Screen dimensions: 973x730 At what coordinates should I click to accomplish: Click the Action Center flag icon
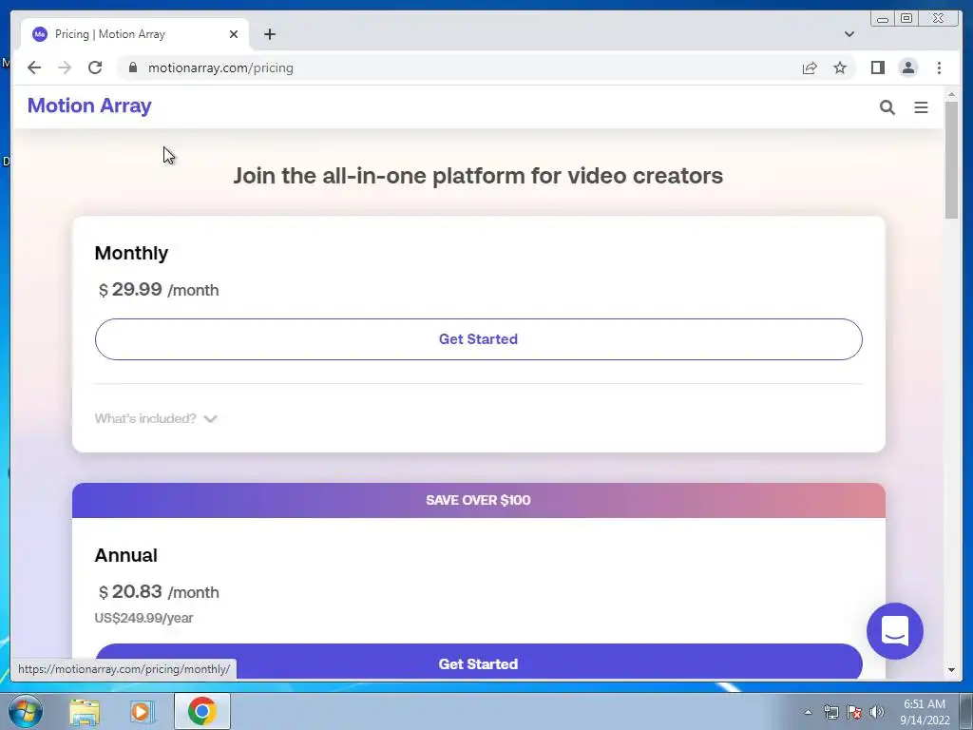point(854,712)
